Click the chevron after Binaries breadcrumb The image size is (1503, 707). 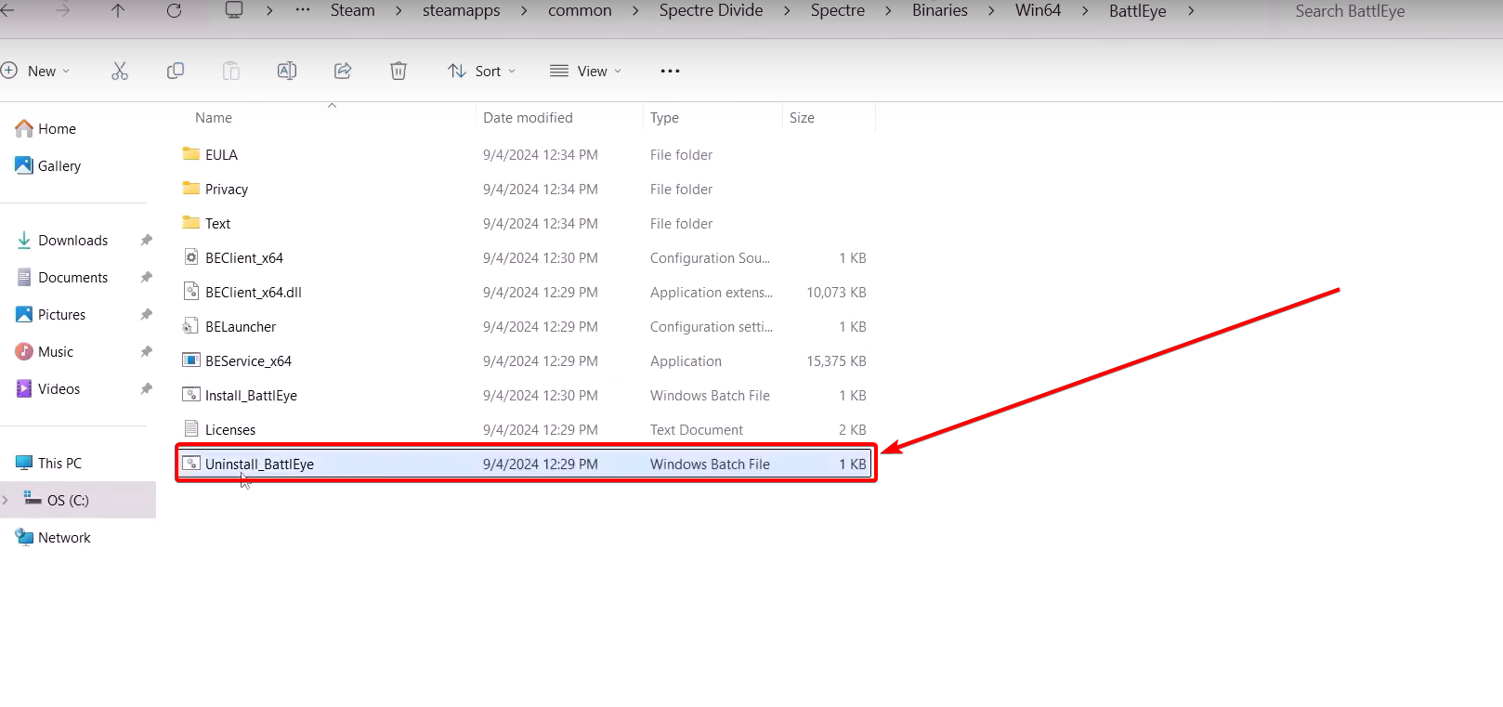(x=991, y=11)
